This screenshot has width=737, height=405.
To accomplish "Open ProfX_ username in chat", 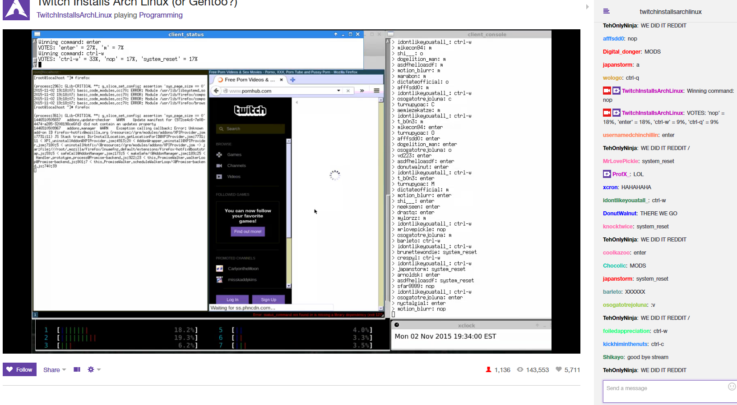I will click(x=621, y=174).
